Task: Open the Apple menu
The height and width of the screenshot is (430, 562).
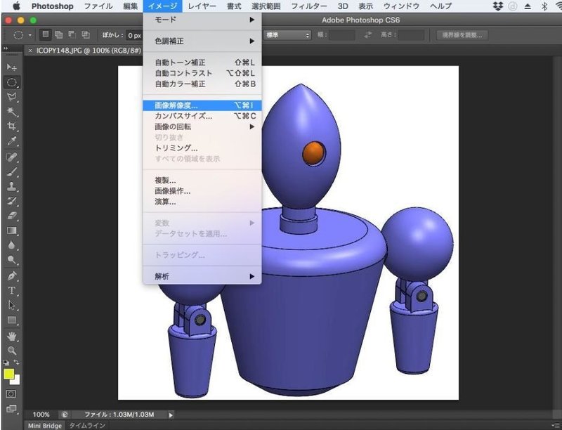Action: (x=16, y=6)
